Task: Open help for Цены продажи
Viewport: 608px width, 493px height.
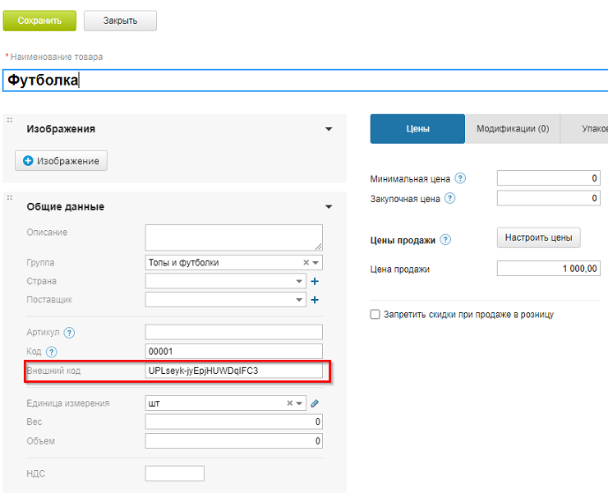Action: tap(445, 240)
